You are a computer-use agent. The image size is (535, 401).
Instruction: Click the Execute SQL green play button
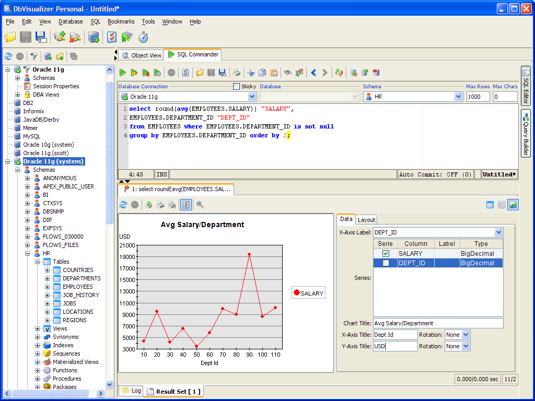pos(123,73)
